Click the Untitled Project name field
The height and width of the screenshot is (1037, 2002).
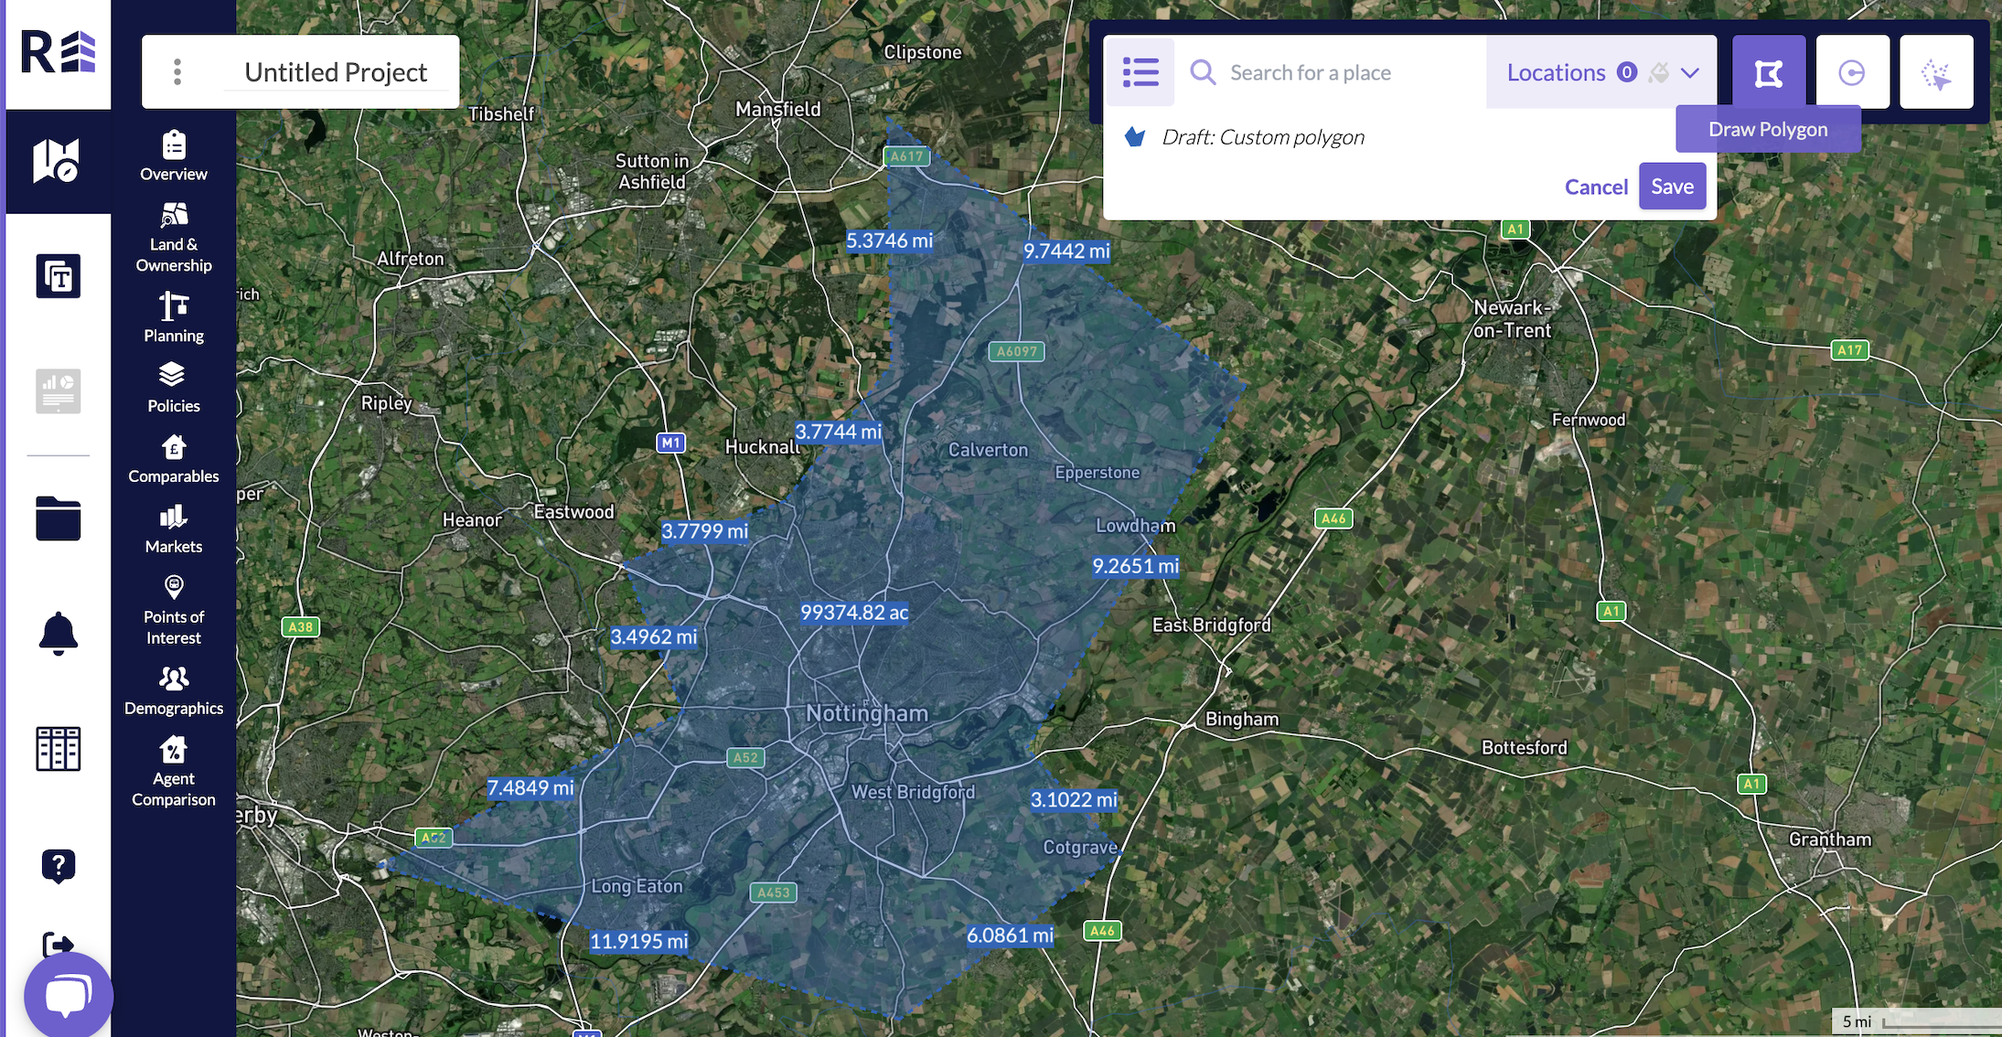[x=336, y=72]
